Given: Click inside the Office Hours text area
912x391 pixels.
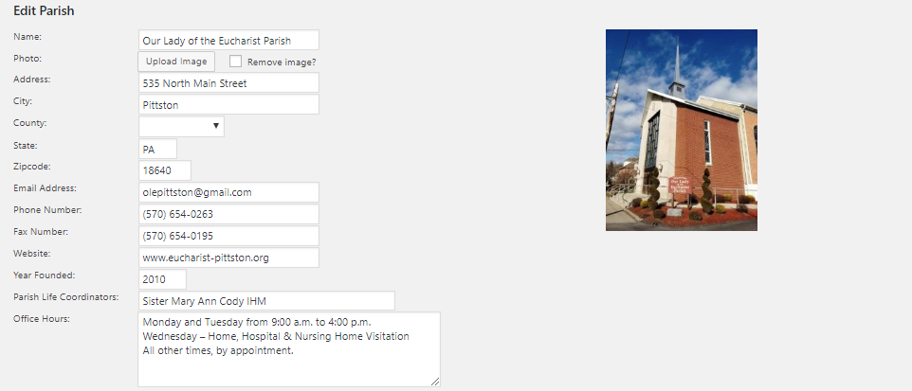Looking at the screenshot, I should (x=289, y=349).
